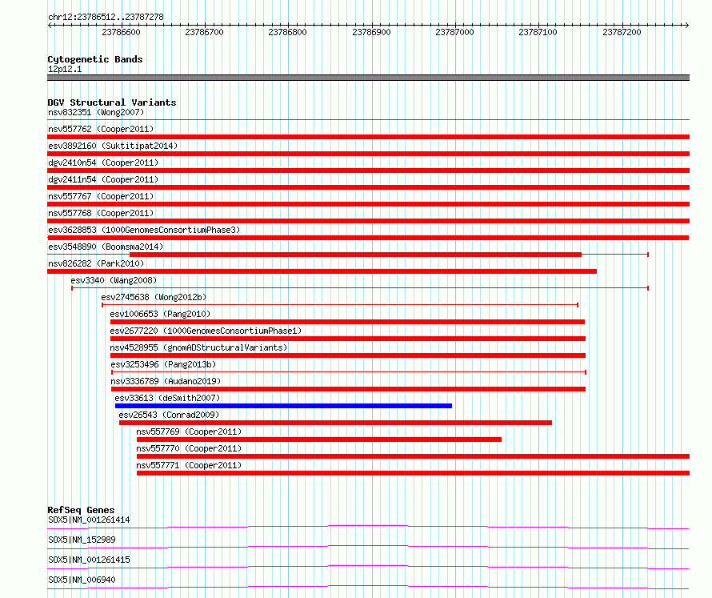Screen dimensions: 712x598
Task: Open esv3892160 (Suktitipat2014) variant label
Action: [113, 146]
